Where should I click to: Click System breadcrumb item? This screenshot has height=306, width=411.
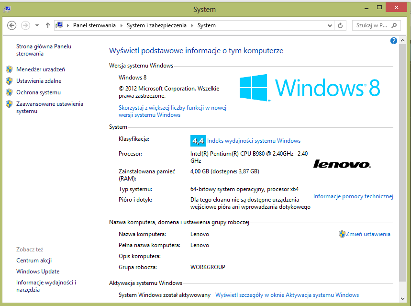click(207, 25)
